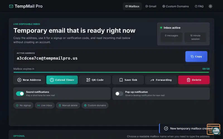Viewport: 223px width, 139px height.
Task: Click the TempMail Pro brand name
Action: click(x=29, y=6)
